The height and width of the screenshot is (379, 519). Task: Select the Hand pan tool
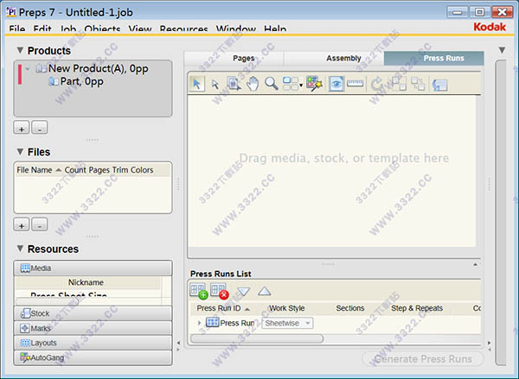[x=253, y=84]
